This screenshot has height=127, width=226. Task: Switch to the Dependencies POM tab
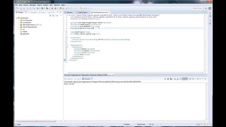76,75
